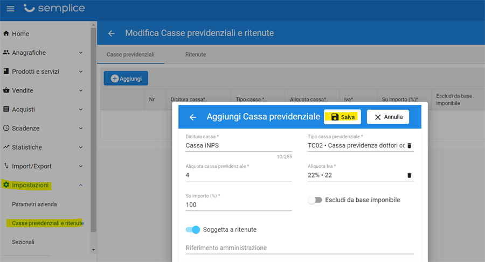Expand the Anagrafiche menu chevron
The height and width of the screenshot is (262, 485).
(x=81, y=53)
